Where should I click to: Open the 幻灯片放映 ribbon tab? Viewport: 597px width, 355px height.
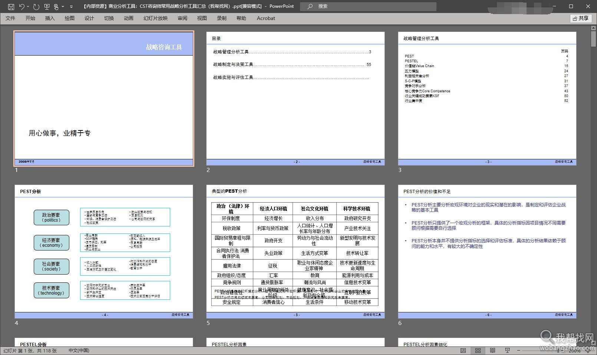coord(155,18)
